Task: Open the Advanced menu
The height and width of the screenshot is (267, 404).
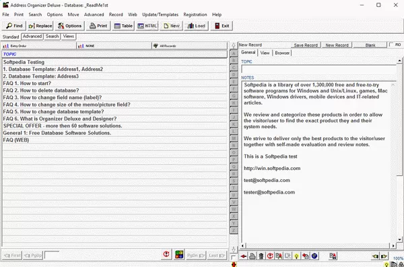Action: (x=94, y=15)
